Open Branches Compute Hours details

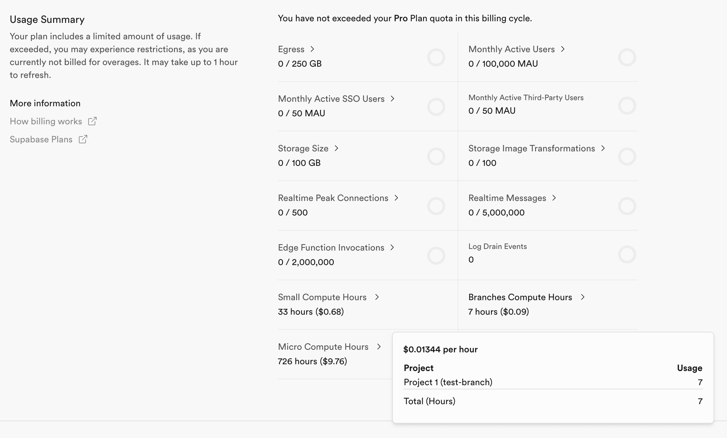[x=520, y=297]
